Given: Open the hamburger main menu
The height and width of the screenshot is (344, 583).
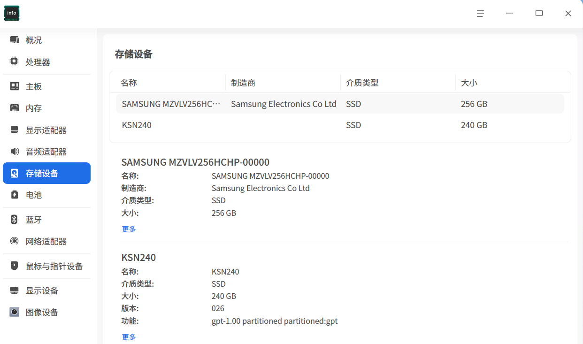Looking at the screenshot, I should click(480, 14).
